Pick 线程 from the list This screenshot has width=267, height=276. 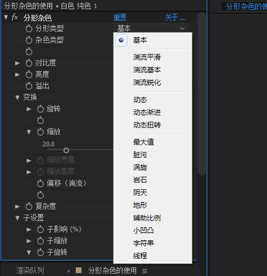click(x=140, y=256)
